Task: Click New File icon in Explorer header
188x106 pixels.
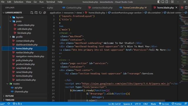Action: 32,13
